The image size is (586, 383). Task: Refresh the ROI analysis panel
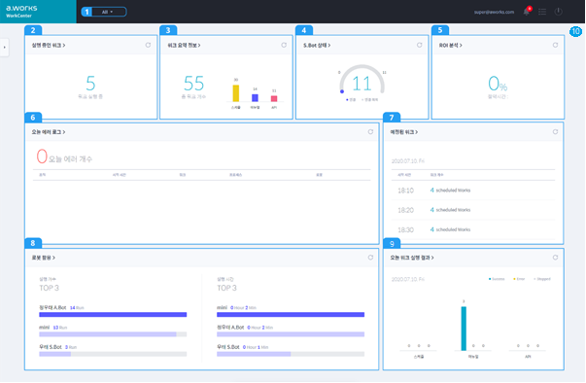coord(555,45)
